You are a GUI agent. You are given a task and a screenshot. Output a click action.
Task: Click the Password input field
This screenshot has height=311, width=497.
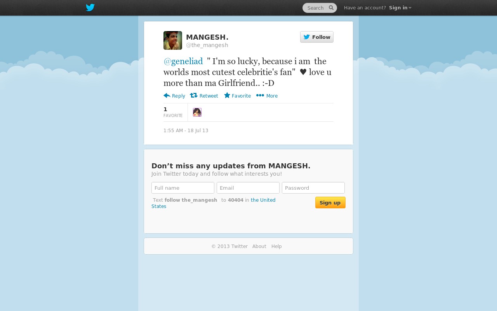pos(313,188)
